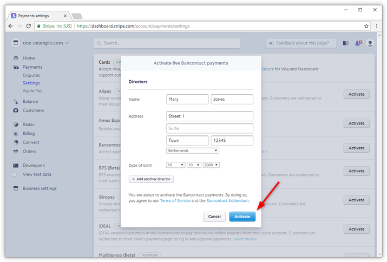
Task: Reload the page with refresh icon
Action: click(28, 26)
